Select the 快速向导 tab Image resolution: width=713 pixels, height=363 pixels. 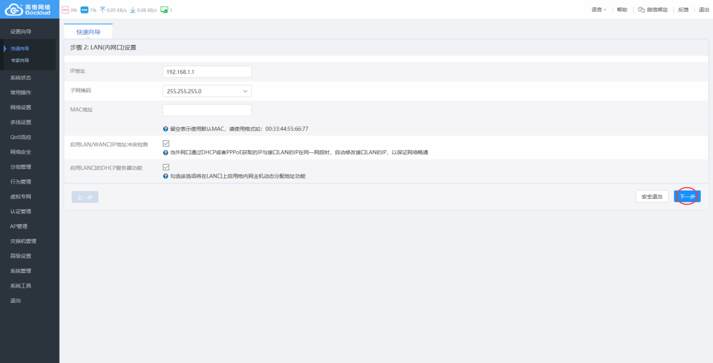(88, 32)
